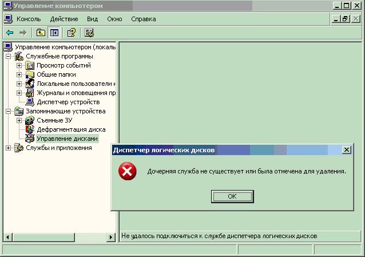Click the Forward arrow toolbar icon
The image size is (365, 257).
click(x=23, y=33)
